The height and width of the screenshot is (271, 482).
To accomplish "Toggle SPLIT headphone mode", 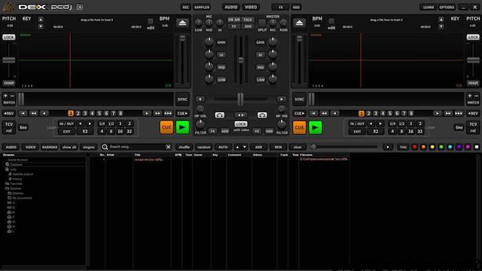I will 262,23.
